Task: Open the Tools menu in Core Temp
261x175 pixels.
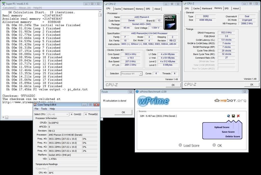Action: point(44,109)
